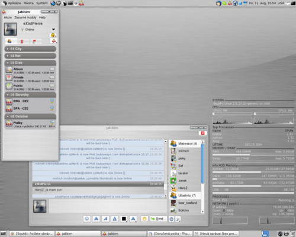The height and width of the screenshot is (237, 296).
Task: Click status indicator on the Private row
Action: click(52, 77)
